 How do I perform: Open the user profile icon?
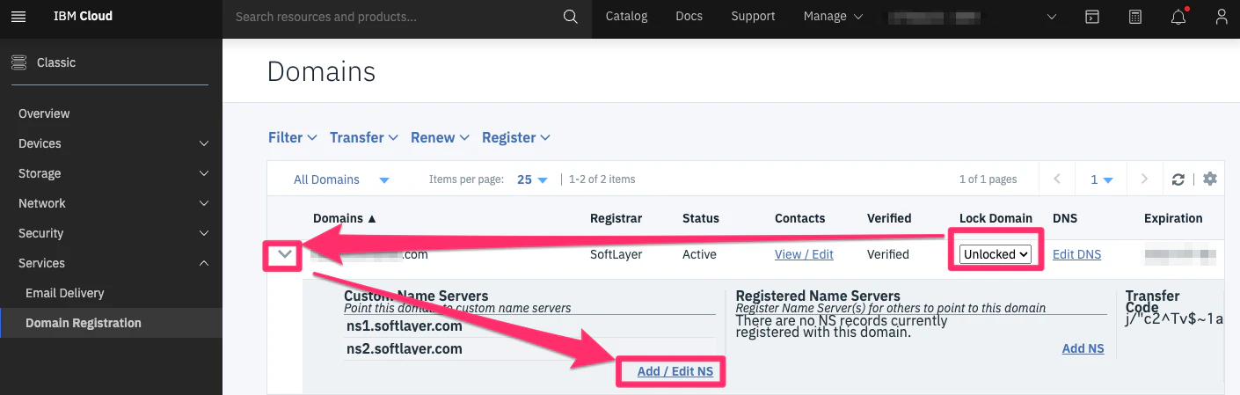tap(1222, 17)
